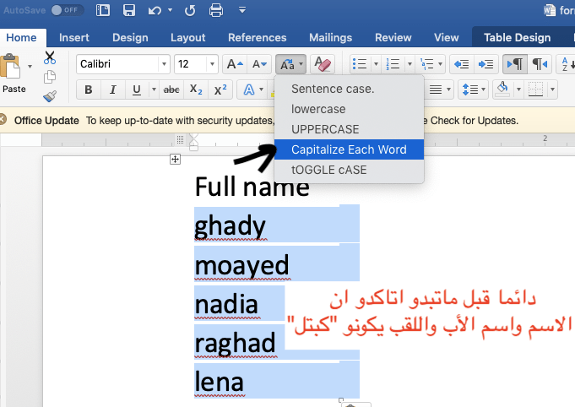The height and width of the screenshot is (407, 575).
Task: Click the Subscript button
Action: [196, 90]
